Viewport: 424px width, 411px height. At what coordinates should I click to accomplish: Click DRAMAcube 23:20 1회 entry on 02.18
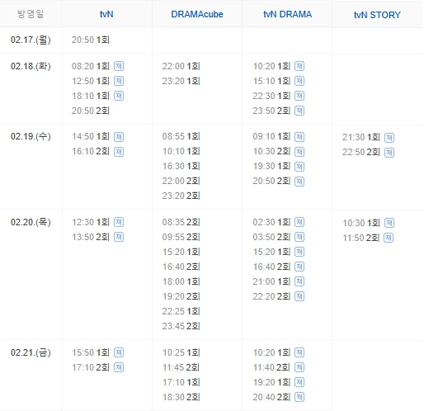[181, 81]
